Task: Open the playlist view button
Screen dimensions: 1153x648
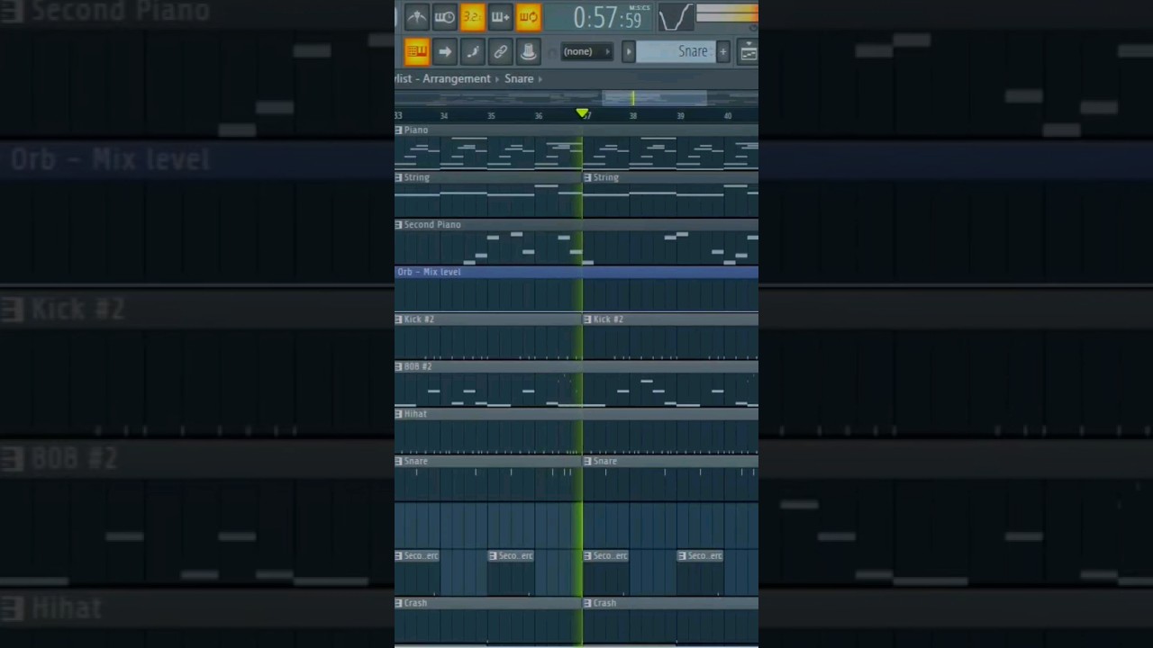Action: pos(749,52)
